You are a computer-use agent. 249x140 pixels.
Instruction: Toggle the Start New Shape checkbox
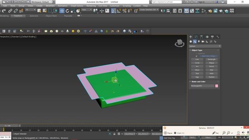coord(196,56)
